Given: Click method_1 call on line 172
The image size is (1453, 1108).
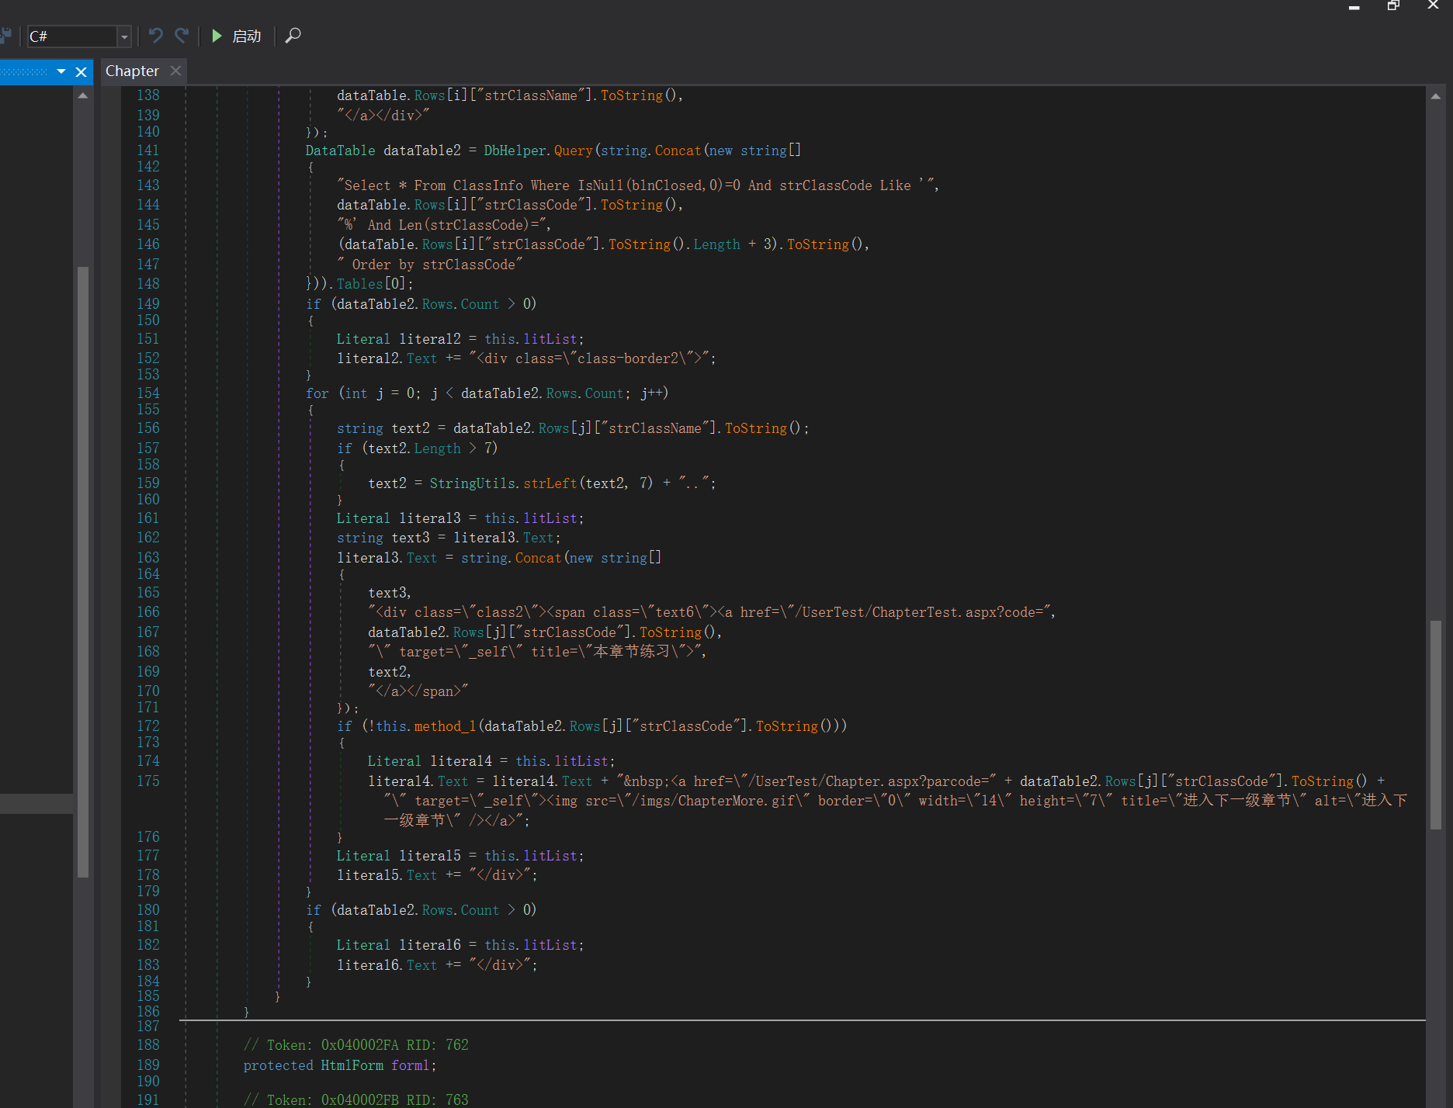Looking at the screenshot, I should (445, 726).
